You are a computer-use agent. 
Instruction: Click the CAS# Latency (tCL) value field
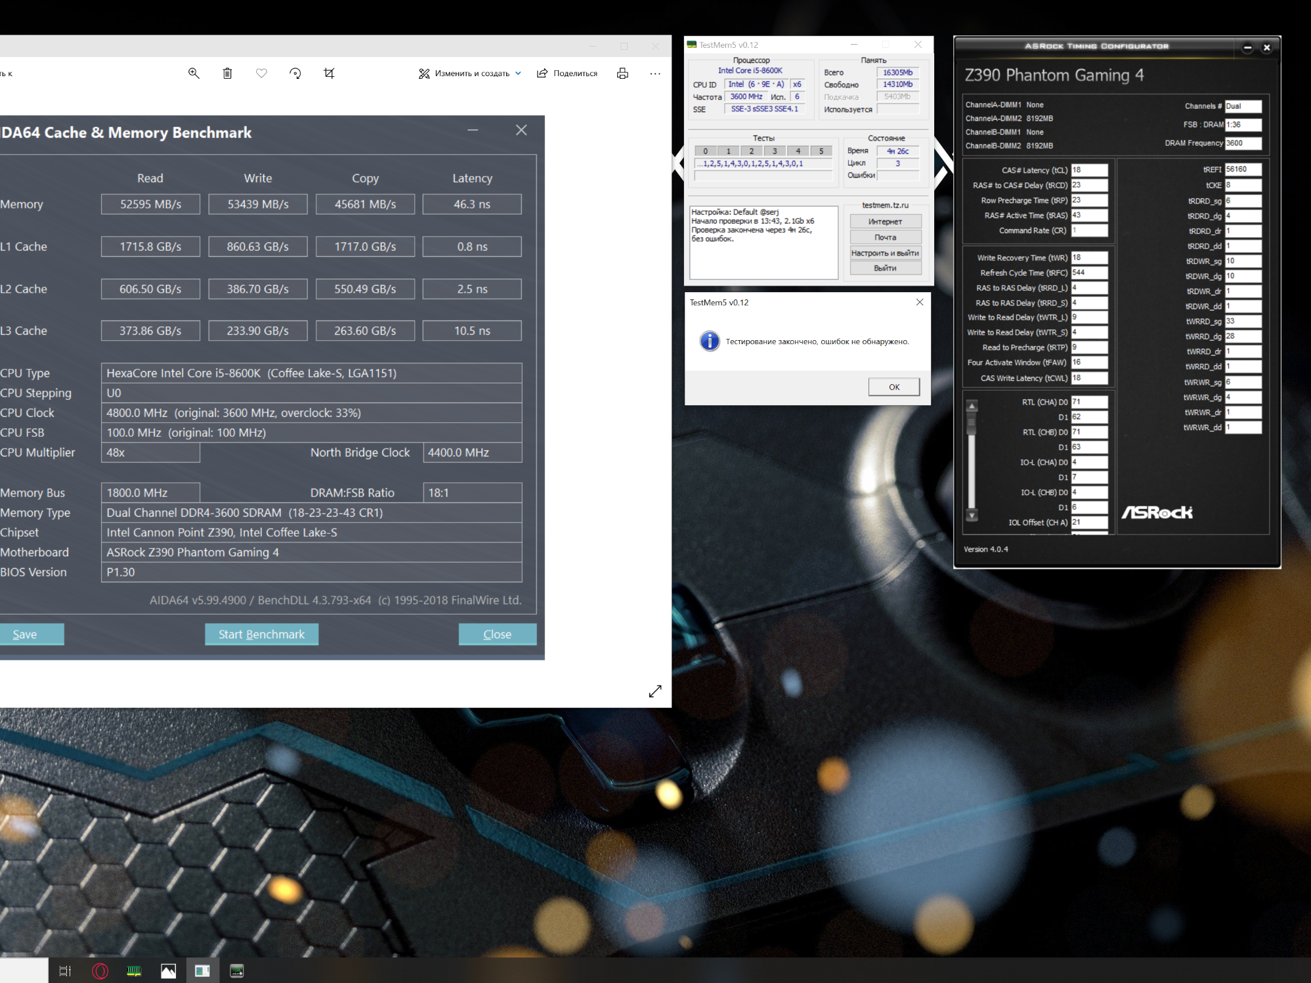point(1089,170)
